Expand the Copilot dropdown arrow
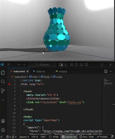This screenshot has height=139, width=115. click(65, 64)
